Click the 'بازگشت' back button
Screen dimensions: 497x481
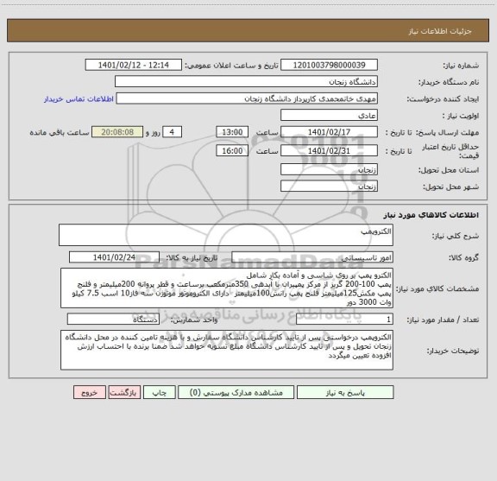[x=124, y=392]
